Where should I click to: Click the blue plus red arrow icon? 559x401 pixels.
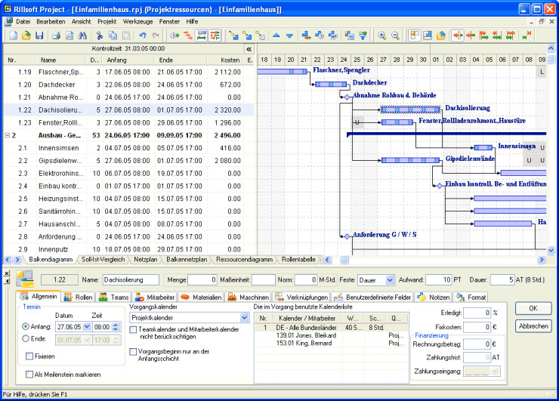coord(306,35)
